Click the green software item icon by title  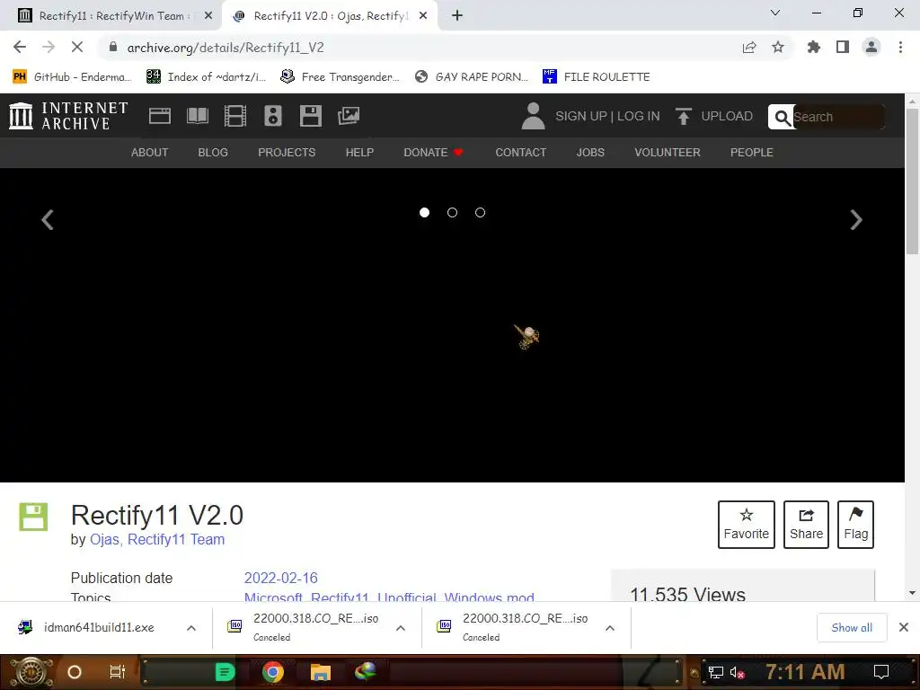(x=33, y=517)
